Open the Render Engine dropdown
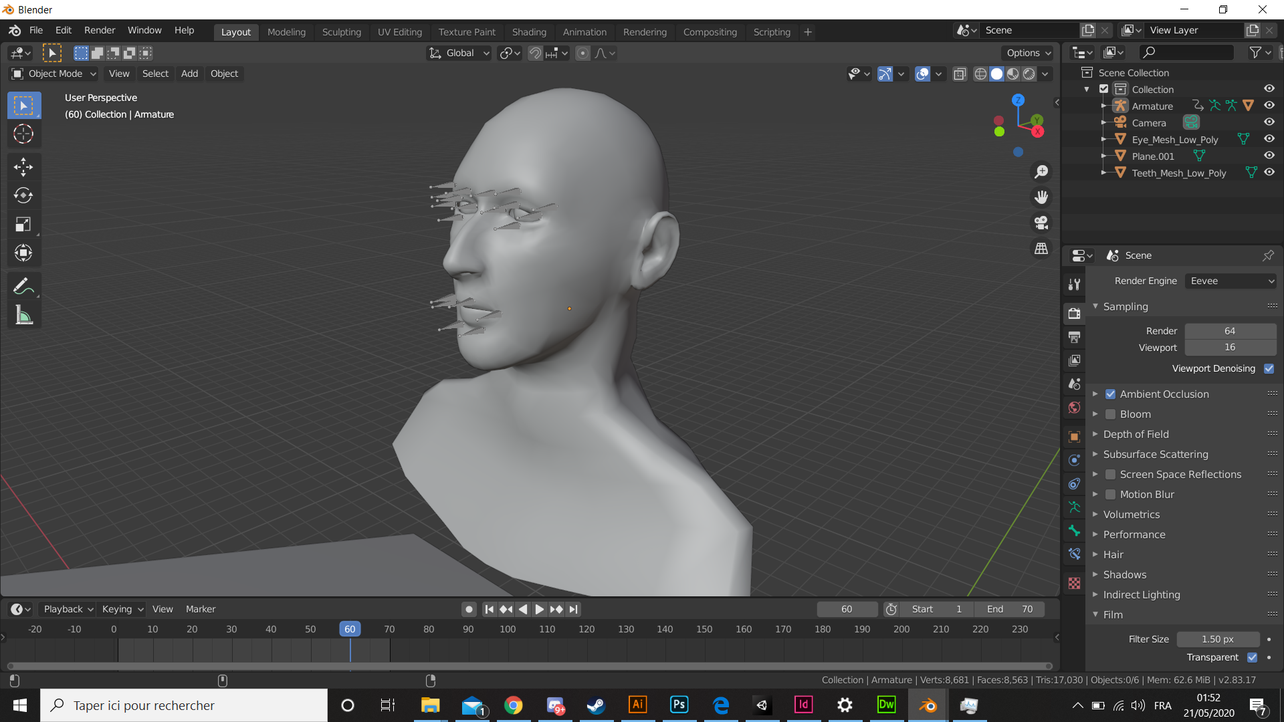Screen dimensions: 1284x722 click(1231, 281)
